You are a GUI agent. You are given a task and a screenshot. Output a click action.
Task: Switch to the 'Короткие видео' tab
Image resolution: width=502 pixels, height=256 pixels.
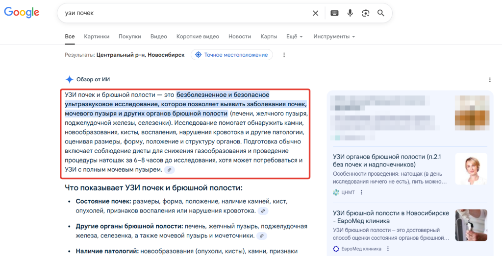198,36
